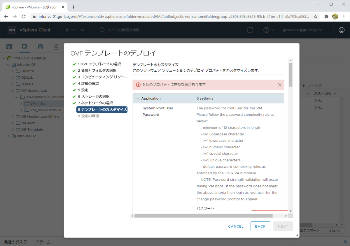Expand the 09-Template folder
Viewport: 350px width, 246px height.
coord(12,129)
